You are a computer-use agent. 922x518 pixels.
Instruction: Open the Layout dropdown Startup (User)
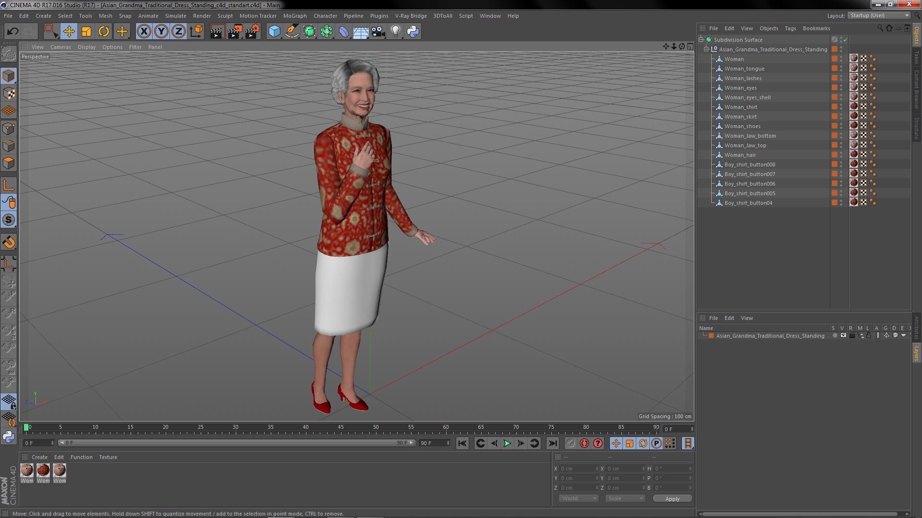point(879,16)
